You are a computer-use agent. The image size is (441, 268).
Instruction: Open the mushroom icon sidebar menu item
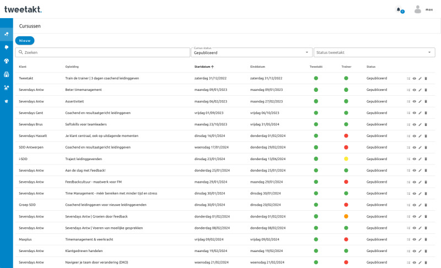[7, 61]
